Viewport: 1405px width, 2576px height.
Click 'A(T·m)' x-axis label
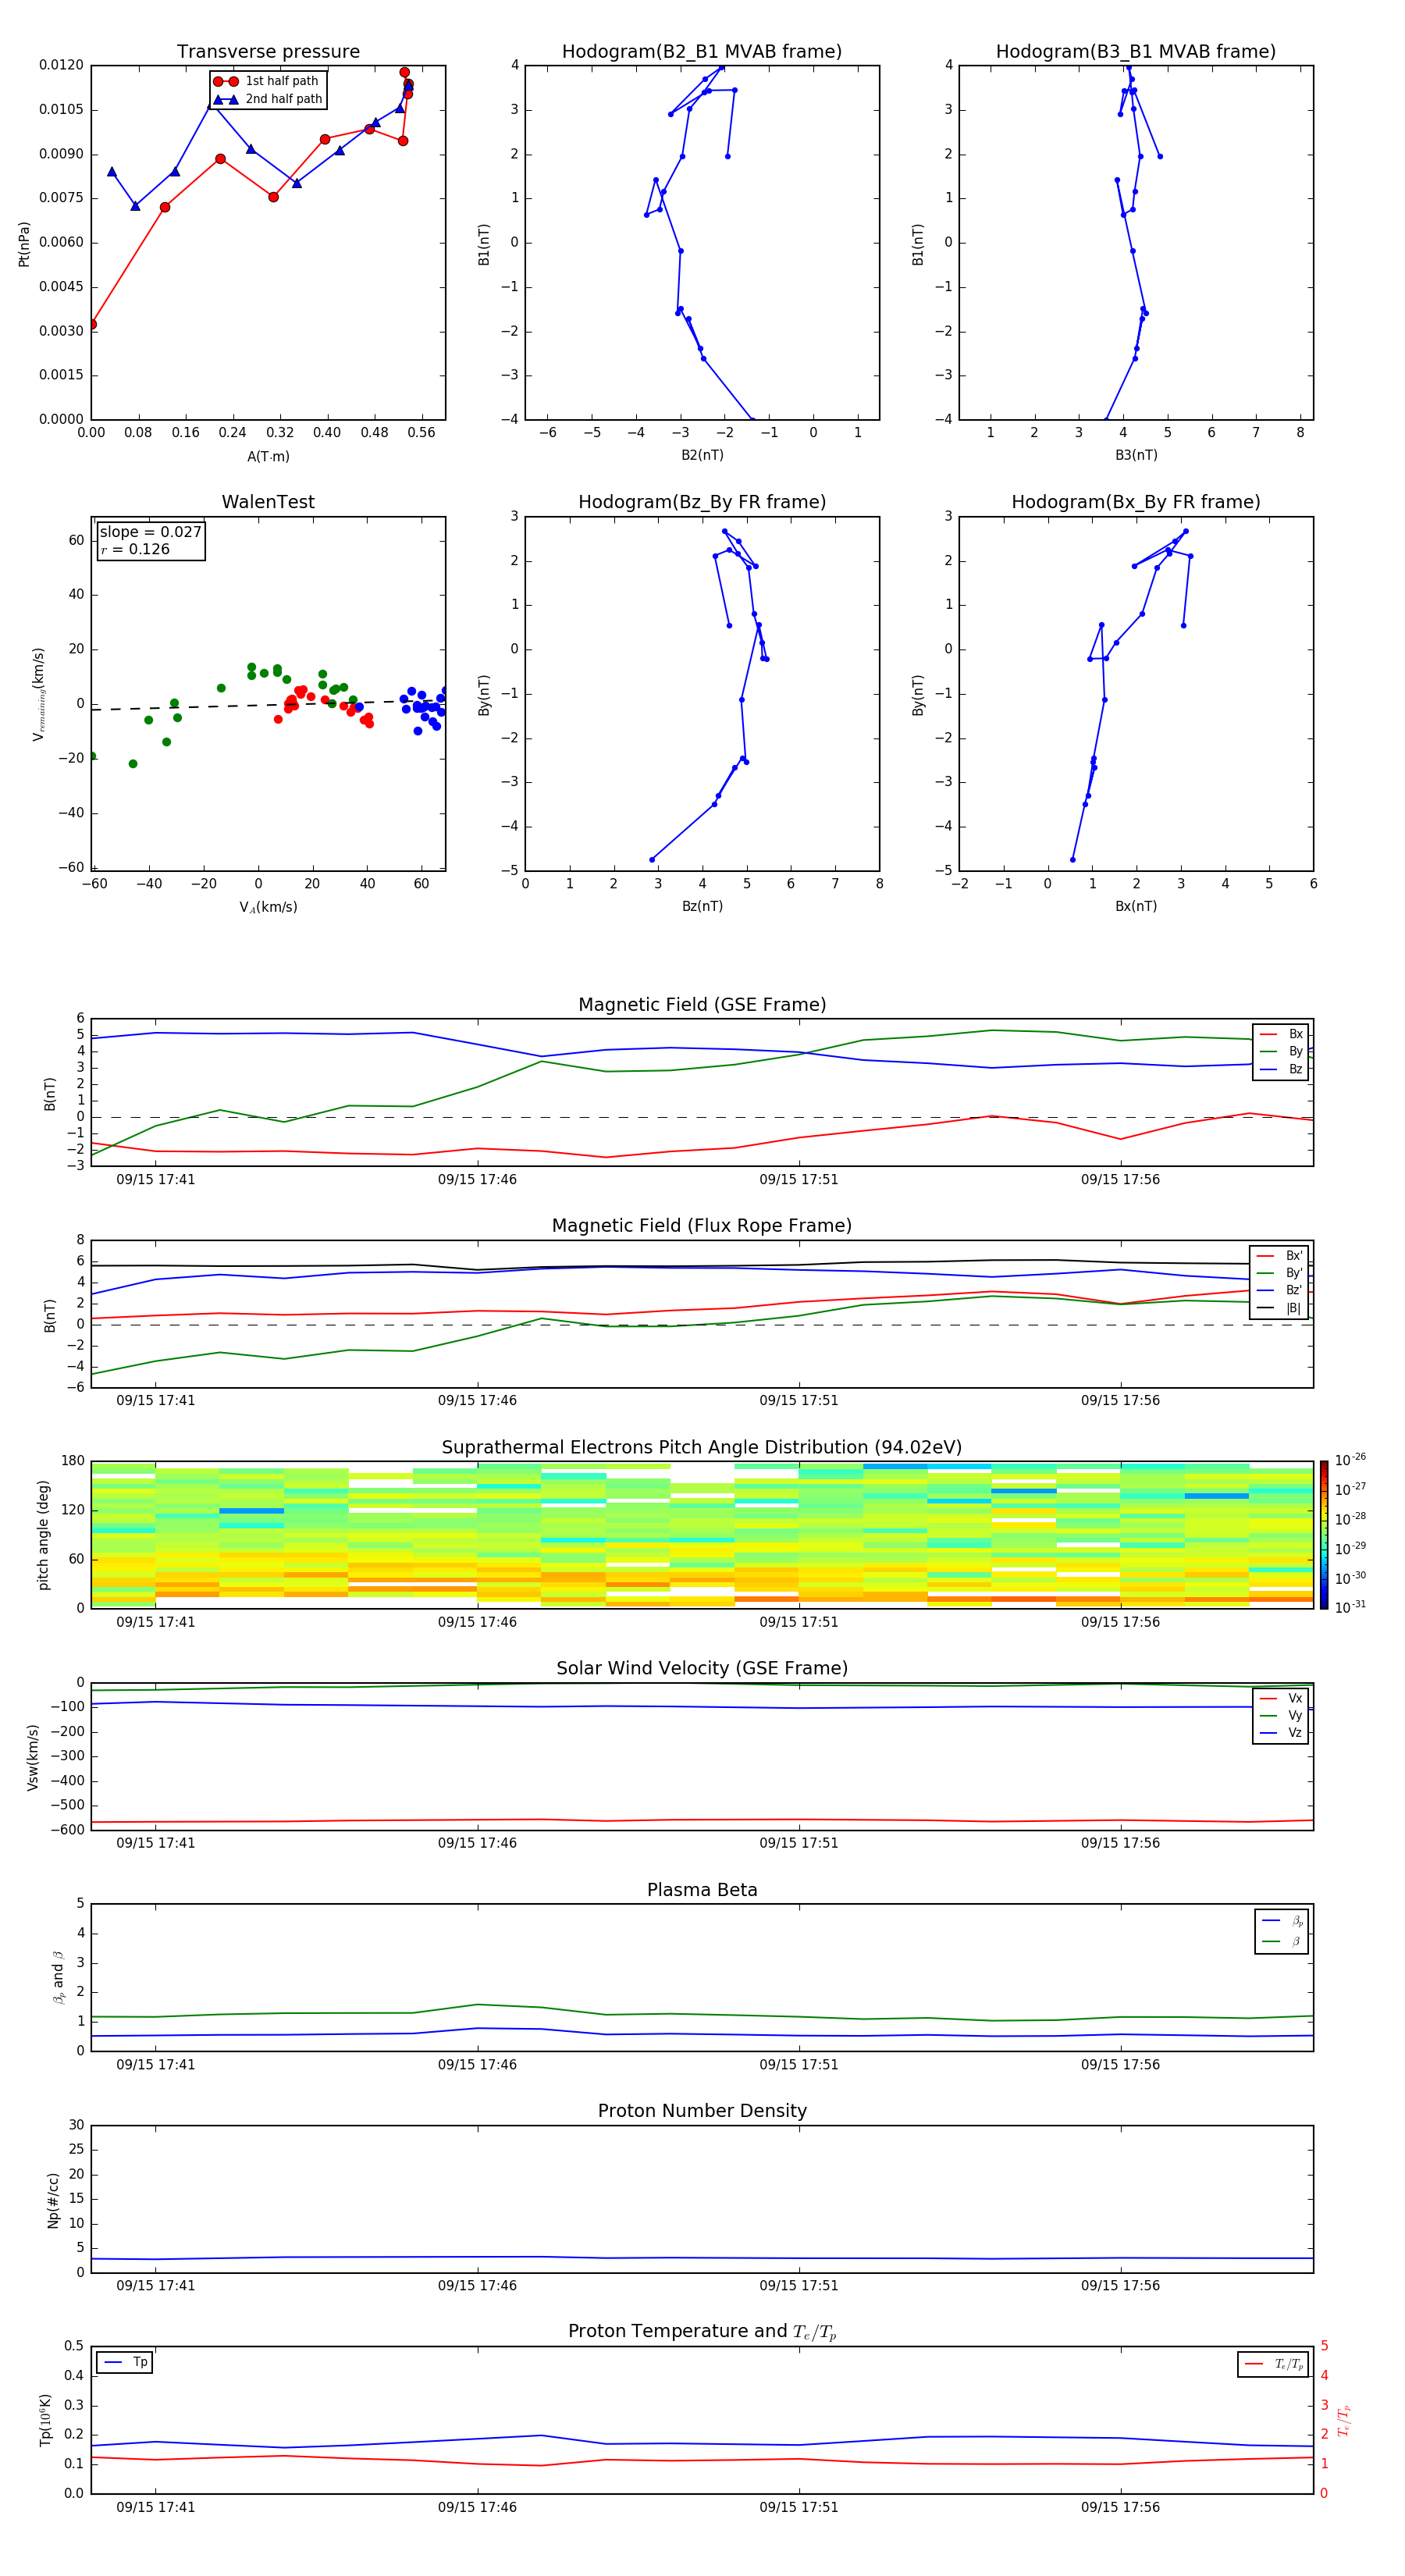click(268, 456)
